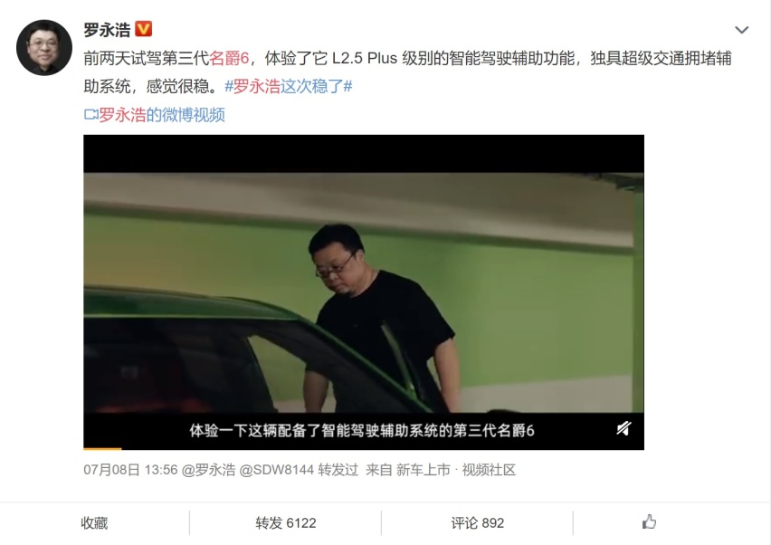
Task: Open the 07月08日 13:56 timestamp link
Action: click(x=130, y=470)
